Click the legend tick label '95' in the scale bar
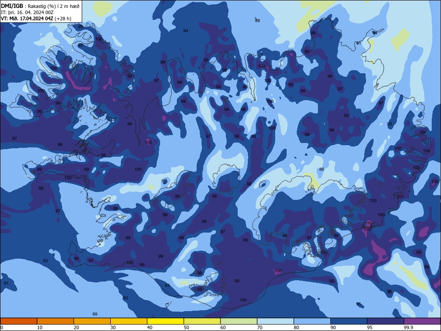The image size is (441, 331). (x=370, y=327)
